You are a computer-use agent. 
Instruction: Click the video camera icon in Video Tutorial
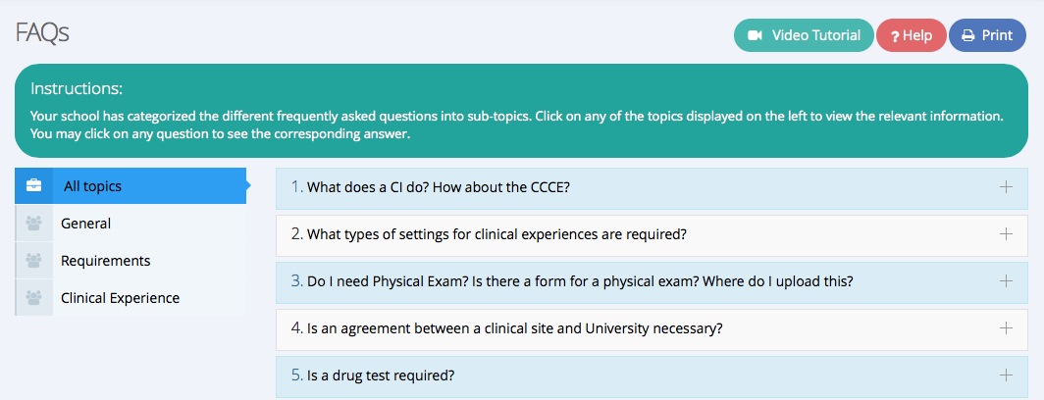(755, 35)
